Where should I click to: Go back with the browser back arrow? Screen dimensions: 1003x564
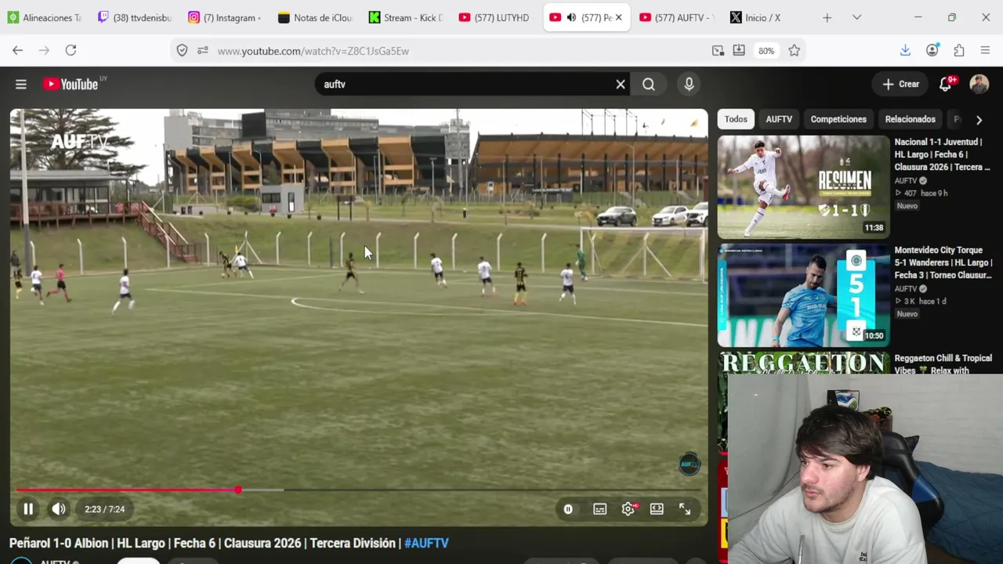(x=17, y=50)
